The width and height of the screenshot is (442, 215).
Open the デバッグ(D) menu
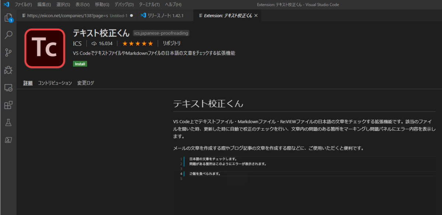[x=124, y=4]
